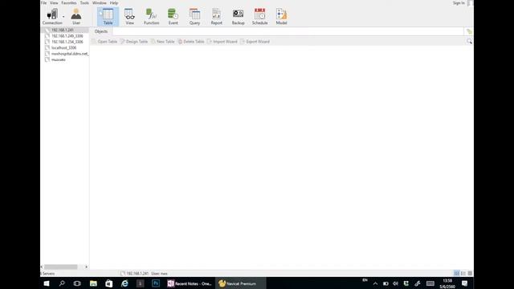
Task: Launch the Import Wizard
Action: [222, 42]
